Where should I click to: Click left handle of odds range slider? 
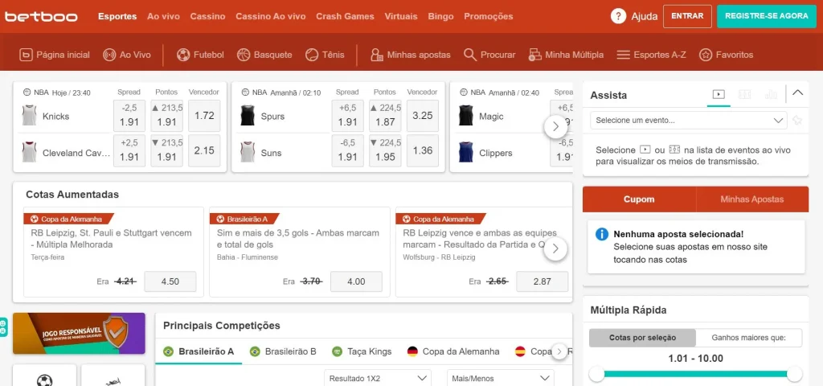pyautogui.click(x=597, y=375)
